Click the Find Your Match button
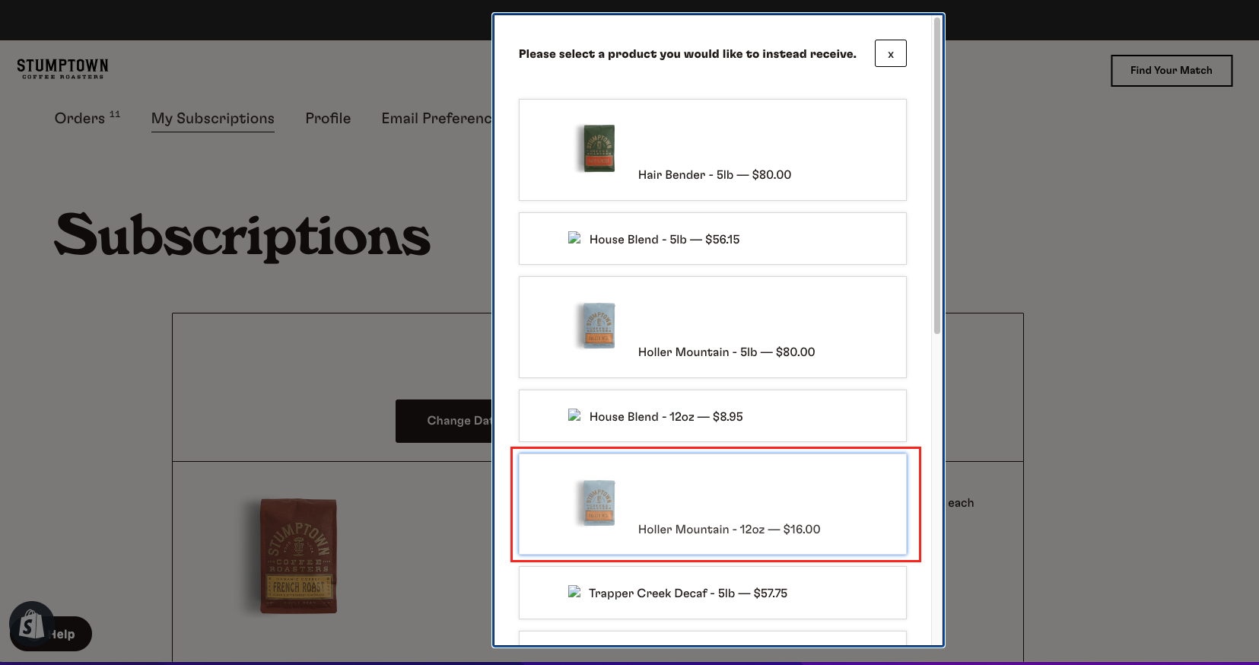 (1172, 71)
